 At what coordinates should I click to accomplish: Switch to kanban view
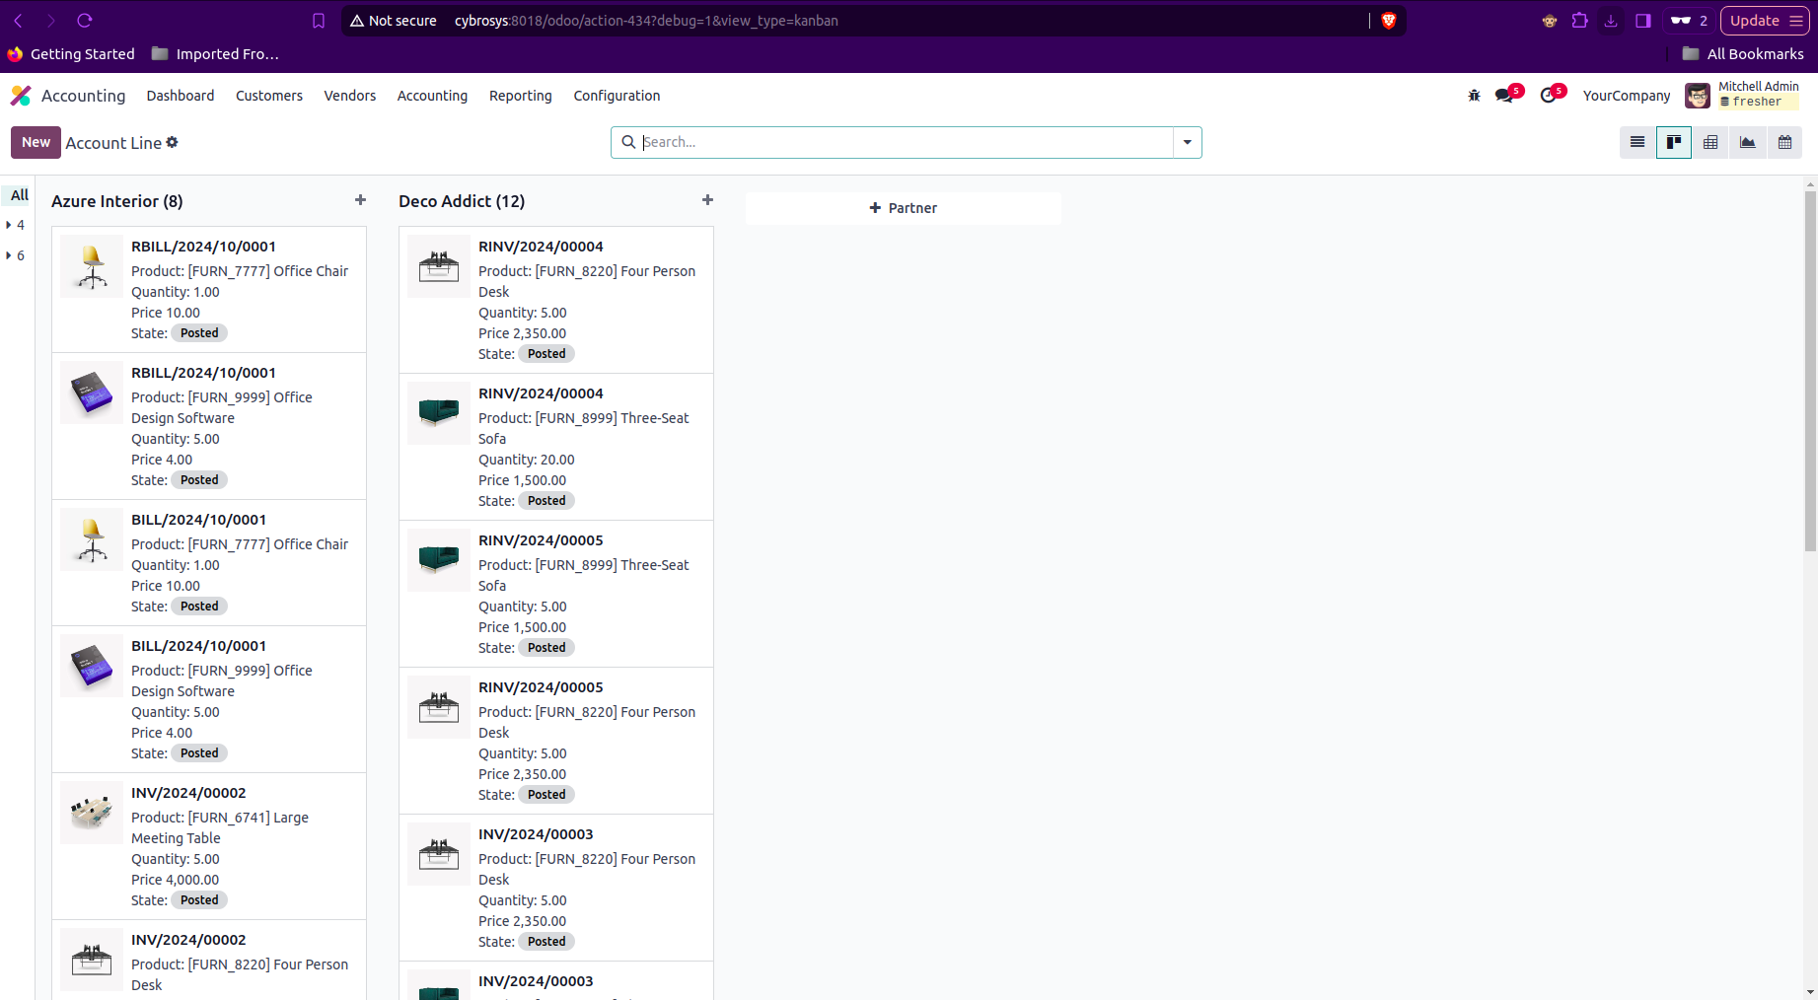1674,143
